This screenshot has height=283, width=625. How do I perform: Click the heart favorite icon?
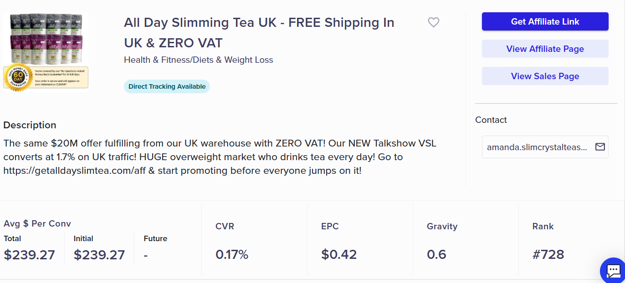pyautogui.click(x=434, y=22)
